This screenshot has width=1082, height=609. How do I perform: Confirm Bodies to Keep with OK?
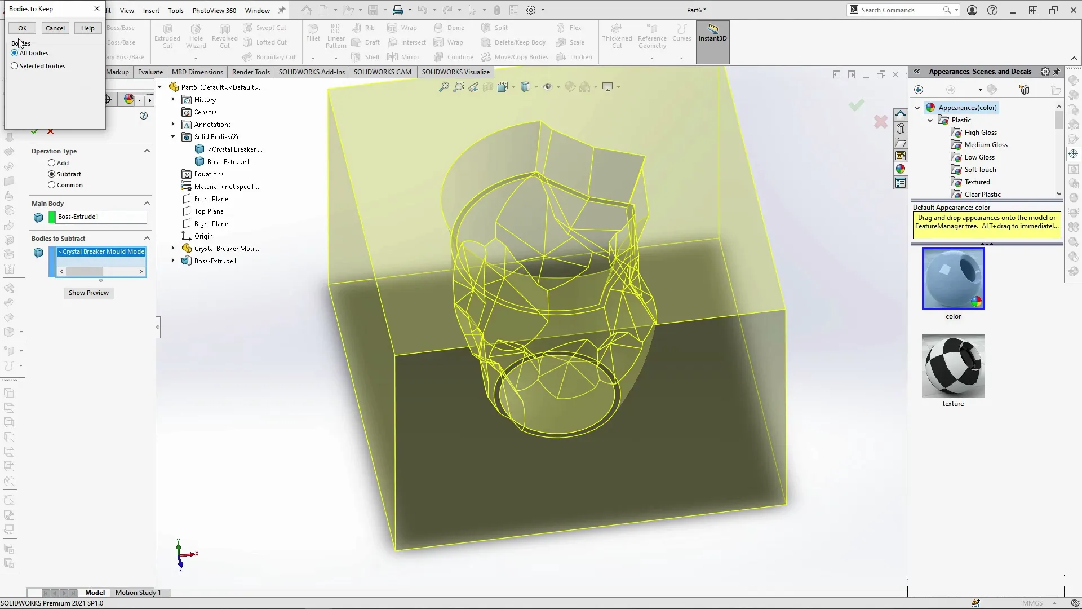tap(22, 28)
